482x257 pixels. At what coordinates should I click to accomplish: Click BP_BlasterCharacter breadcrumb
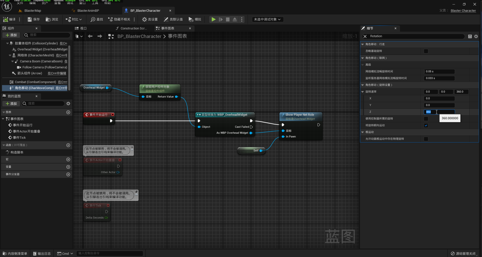point(139,36)
